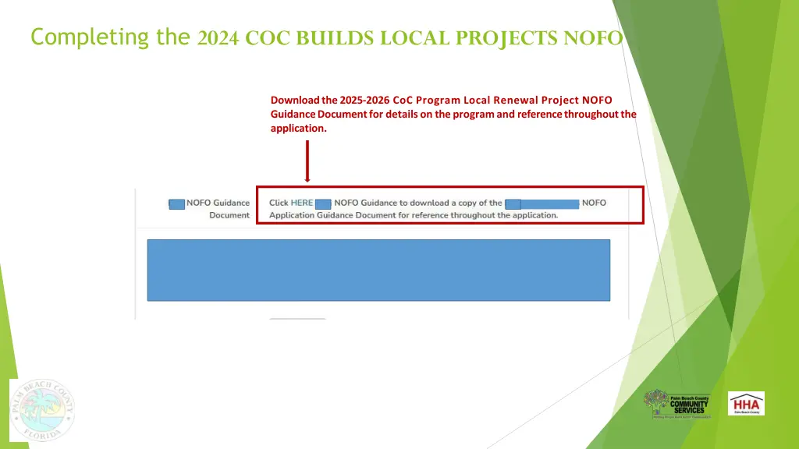This screenshot has width=799, height=449.
Task: Click the text 'NOFO Guidance to download a copy of the'
Action: click(418, 203)
